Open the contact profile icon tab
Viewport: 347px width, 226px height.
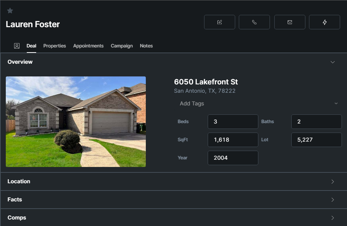click(x=17, y=46)
